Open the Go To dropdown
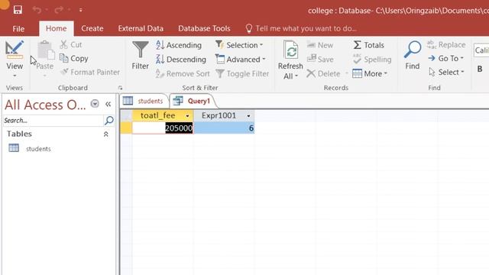 446,58
